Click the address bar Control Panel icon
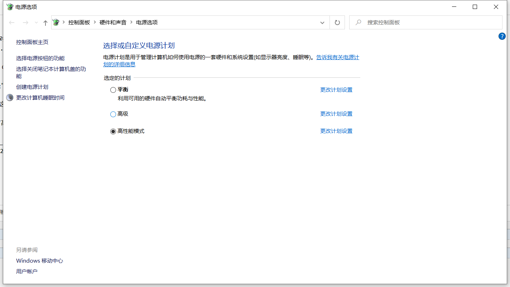Viewport: 510px width, 287px height. coord(56,22)
